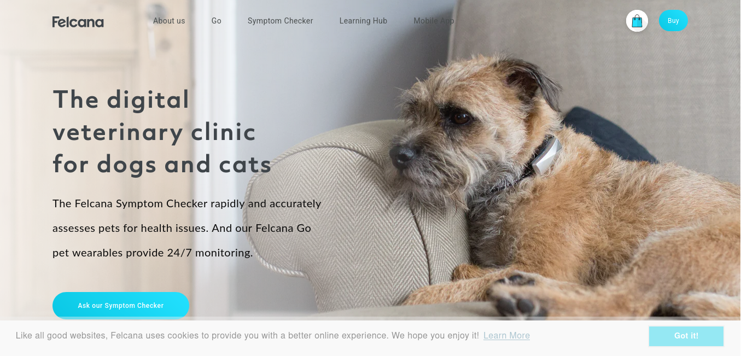Click the Felcana logo

[x=78, y=22]
